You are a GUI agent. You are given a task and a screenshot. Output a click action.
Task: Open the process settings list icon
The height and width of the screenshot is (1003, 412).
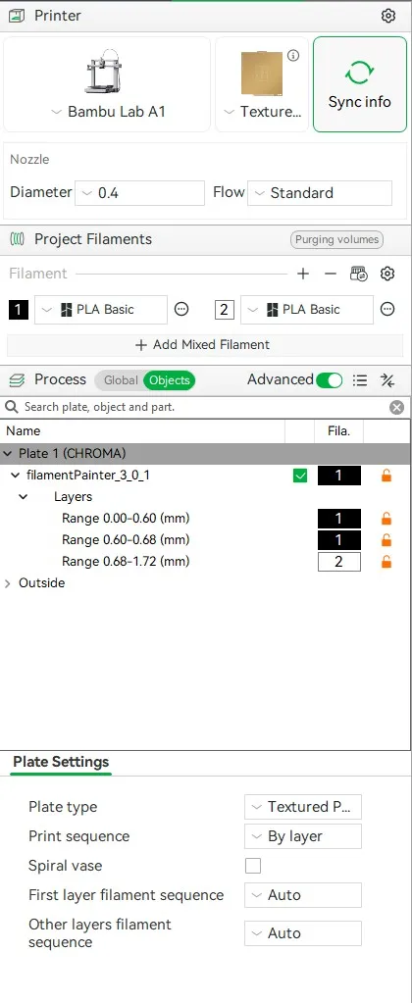(360, 380)
